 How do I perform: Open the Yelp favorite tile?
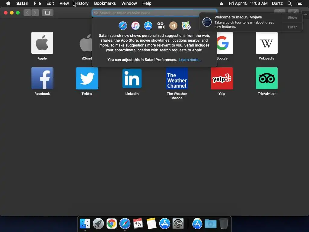(222, 78)
